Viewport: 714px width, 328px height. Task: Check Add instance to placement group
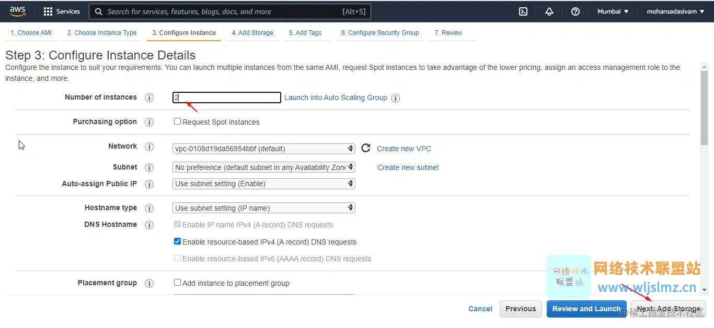(178, 283)
